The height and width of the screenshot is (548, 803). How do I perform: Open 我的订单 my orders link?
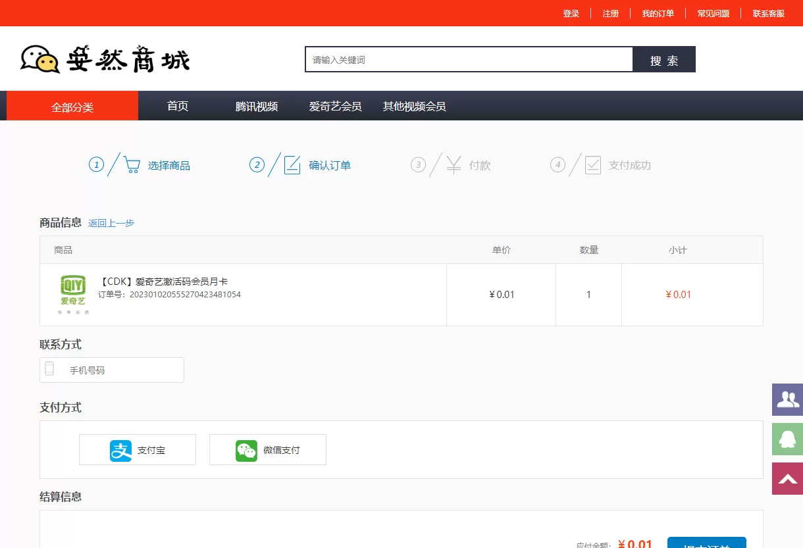(658, 13)
